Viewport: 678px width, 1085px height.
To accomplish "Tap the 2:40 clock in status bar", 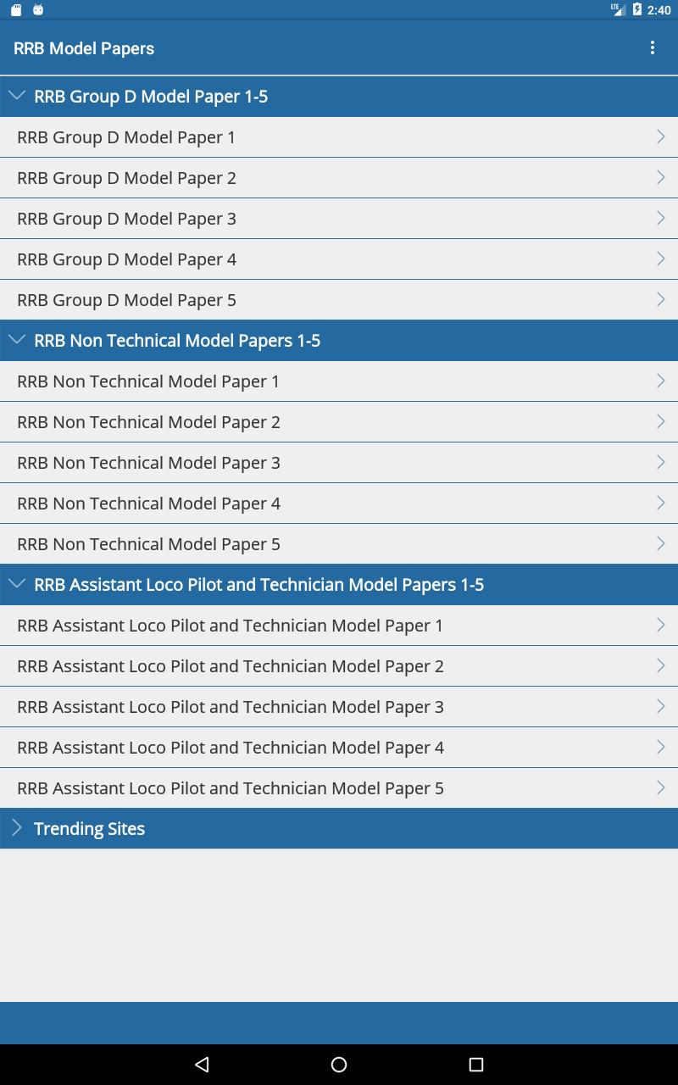I will click(x=659, y=10).
